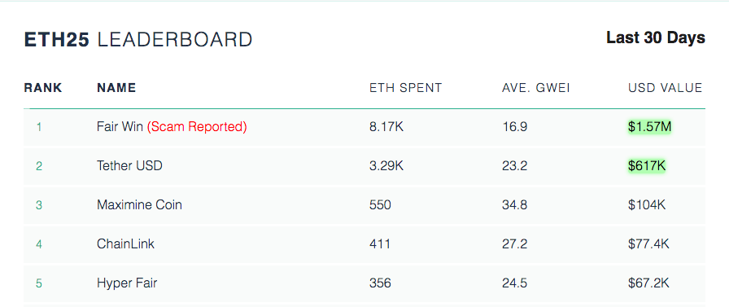Click the 8.17K ETH spent value

[386, 126]
